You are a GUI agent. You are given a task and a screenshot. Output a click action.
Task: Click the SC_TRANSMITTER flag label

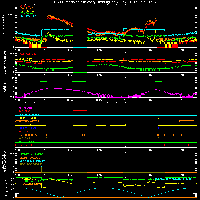click(29, 121)
